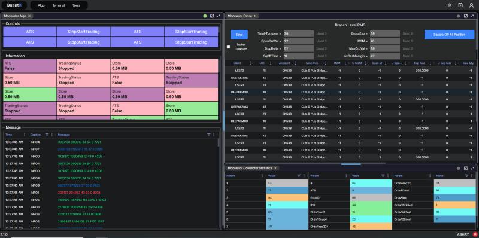Click the filter icon on Message column

click(x=208, y=135)
